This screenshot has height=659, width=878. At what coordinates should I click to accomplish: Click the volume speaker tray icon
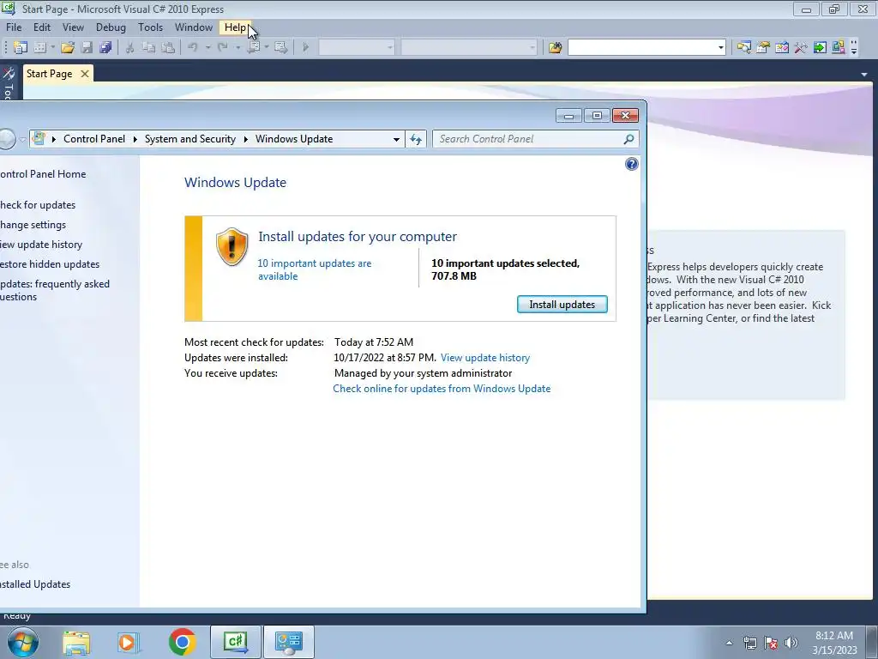tap(791, 643)
